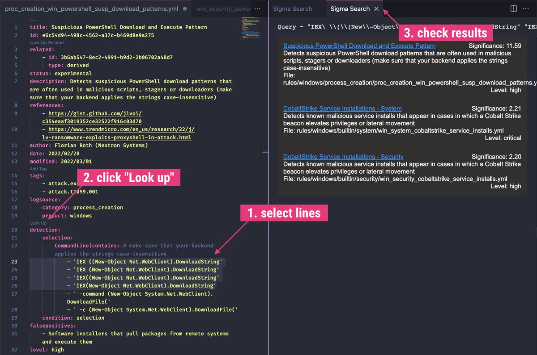Open 'CobaltStrike Service Installations - System' result
The width and height of the screenshot is (537, 355).
click(x=342, y=109)
